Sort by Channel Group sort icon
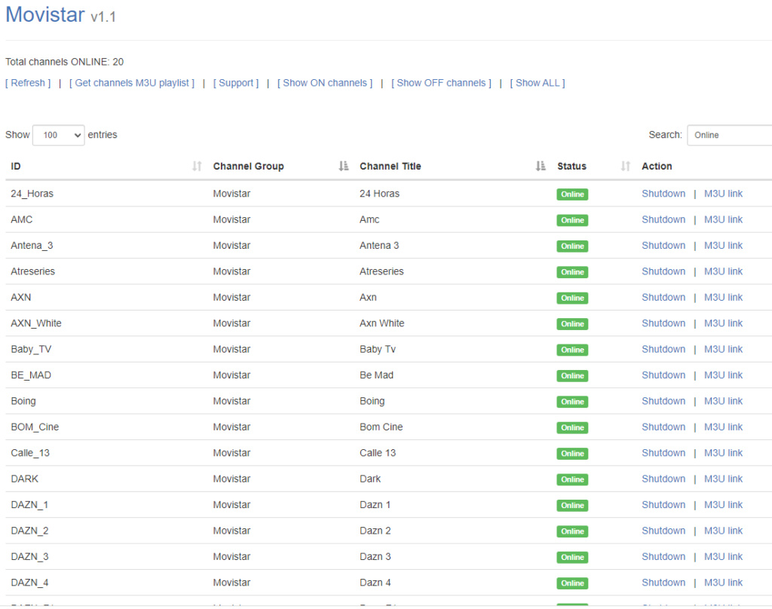 (x=344, y=166)
